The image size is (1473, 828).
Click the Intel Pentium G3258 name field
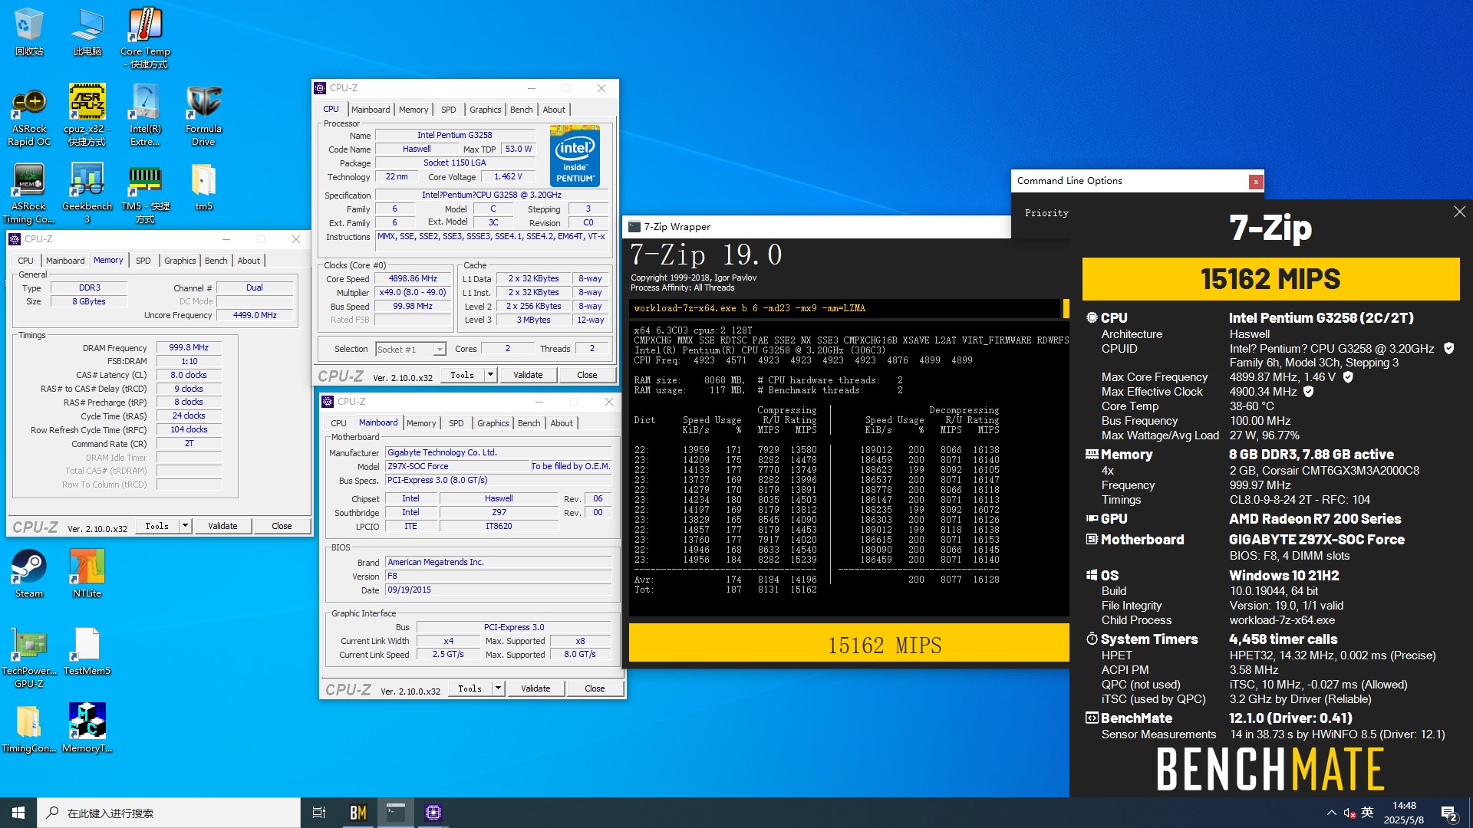tap(454, 135)
